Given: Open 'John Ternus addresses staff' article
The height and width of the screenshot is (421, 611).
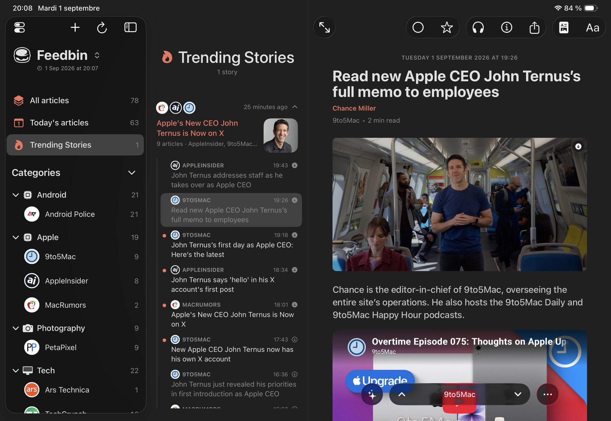Looking at the screenshot, I should click(231, 175).
